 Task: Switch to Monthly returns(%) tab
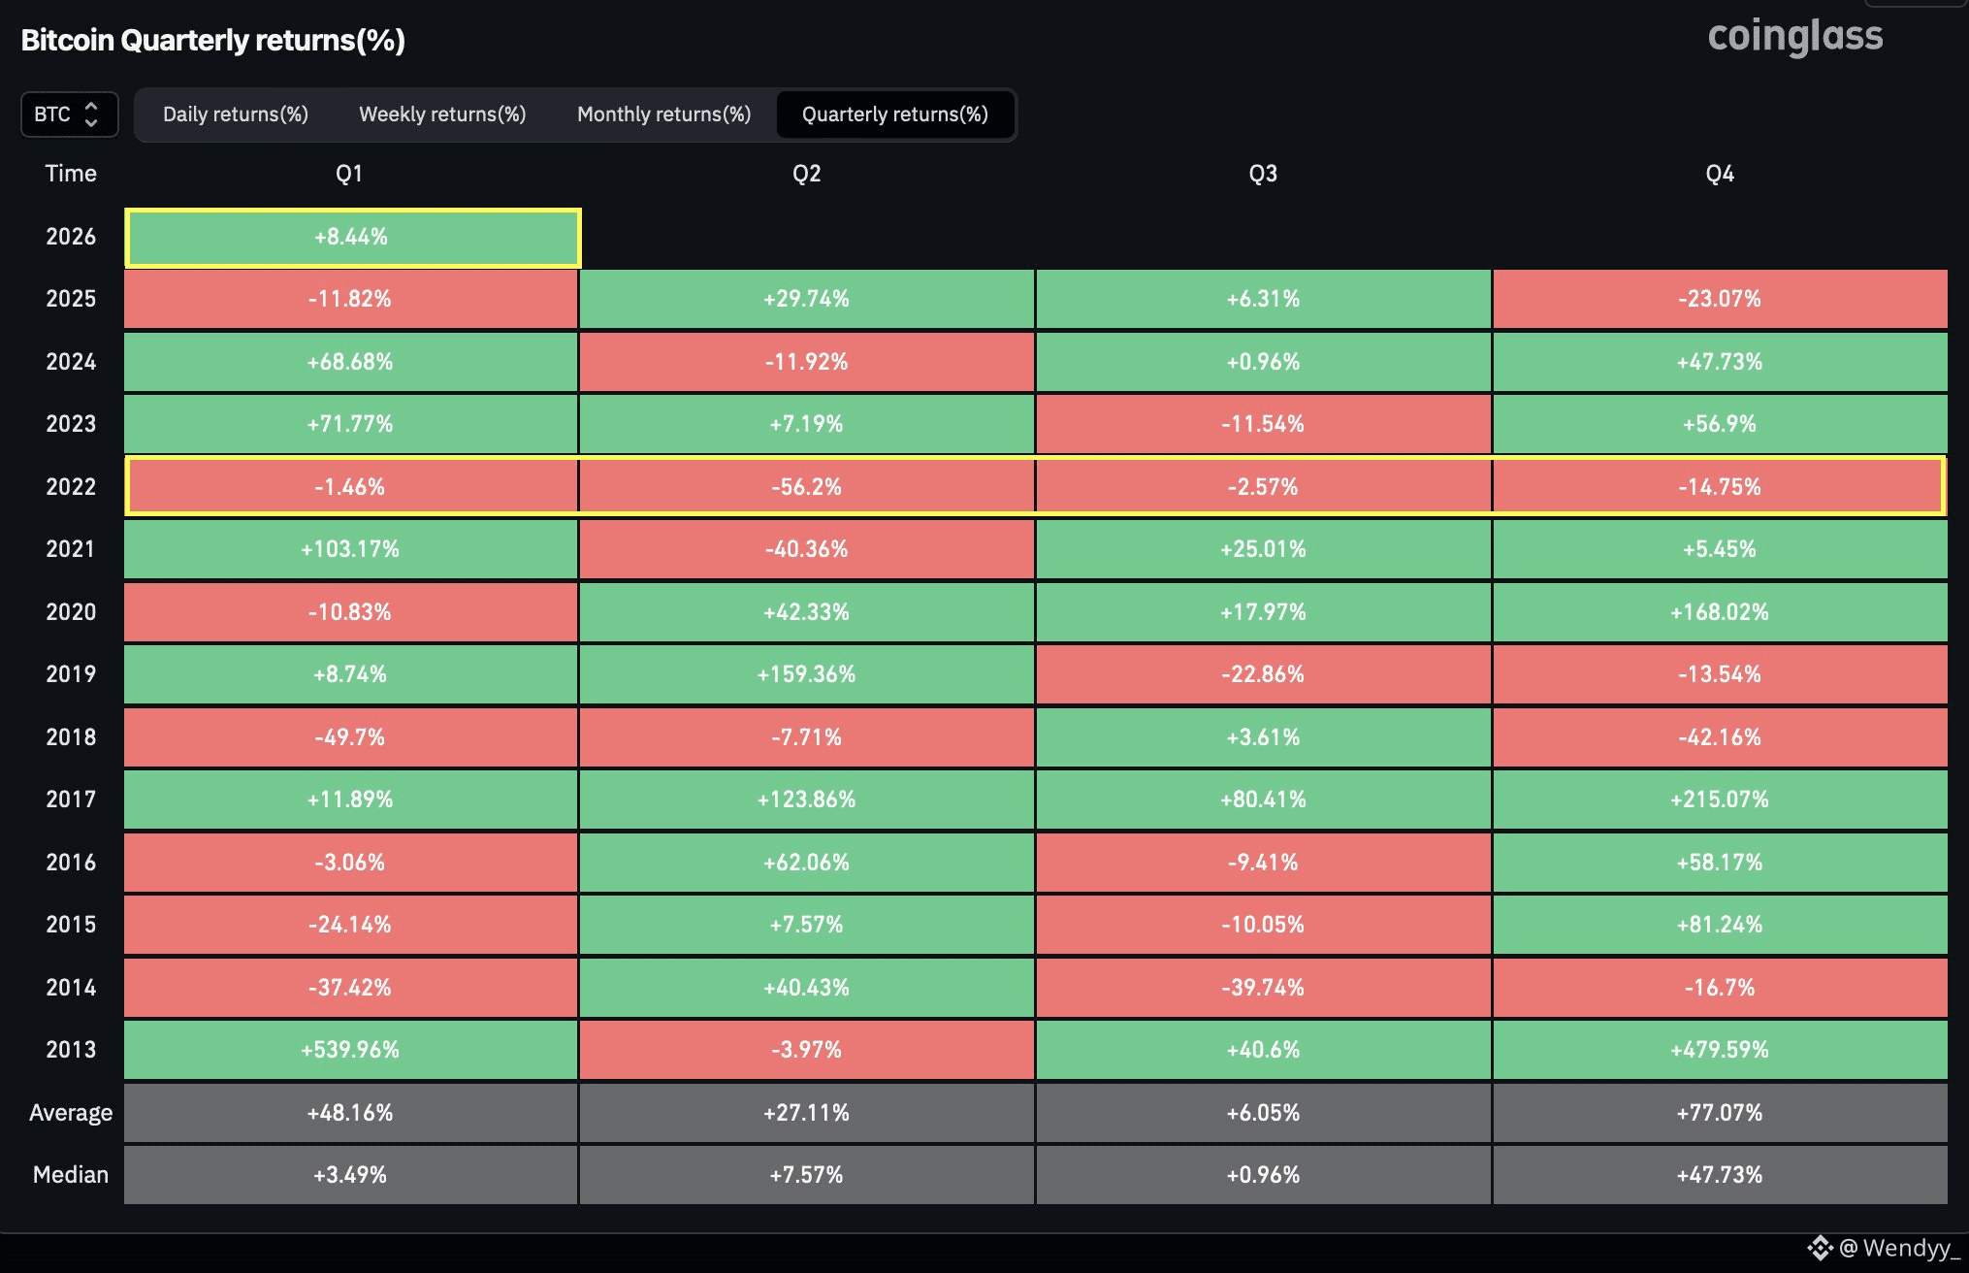click(x=663, y=114)
